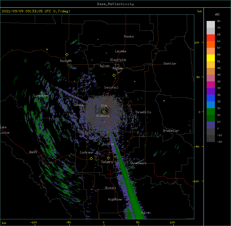The height and width of the screenshot is (226, 231).
Task: Click the Lake Louise label
Action: [5, 130]
